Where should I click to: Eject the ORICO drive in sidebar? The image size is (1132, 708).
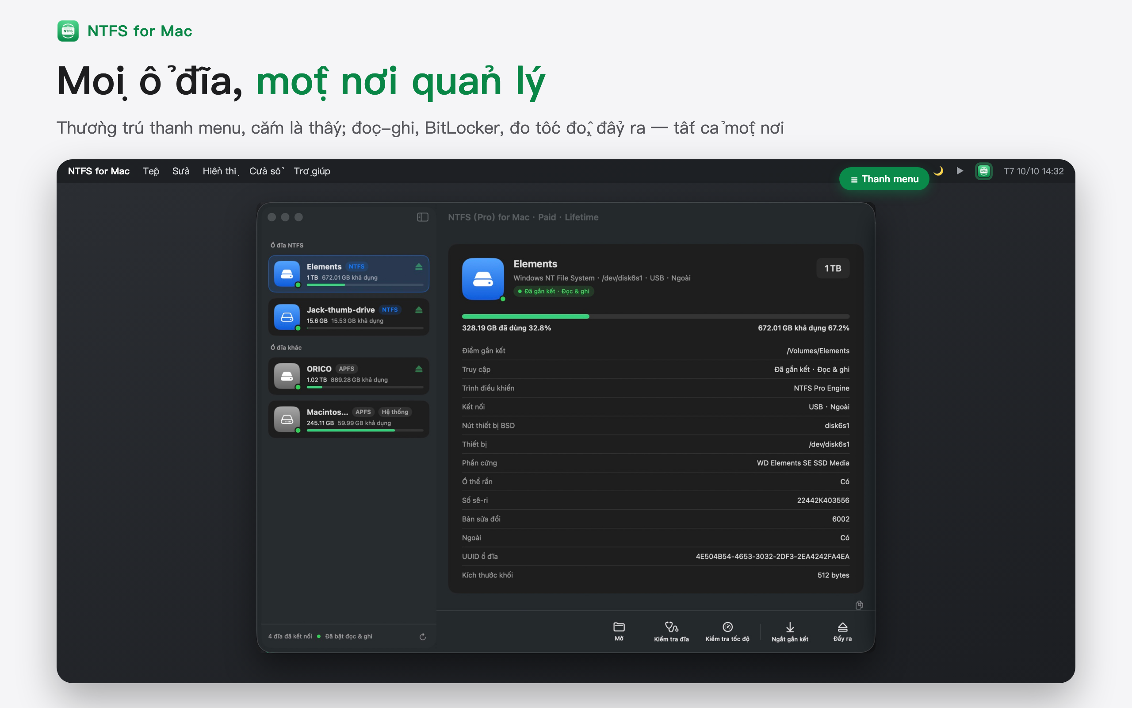[x=419, y=369]
